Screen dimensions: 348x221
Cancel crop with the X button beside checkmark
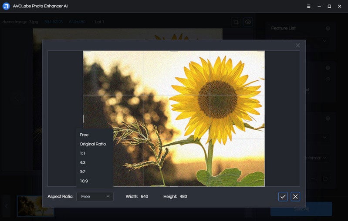(x=295, y=196)
